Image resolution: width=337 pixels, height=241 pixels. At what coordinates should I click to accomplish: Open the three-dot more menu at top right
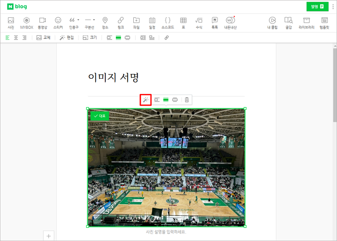tap(332, 6)
